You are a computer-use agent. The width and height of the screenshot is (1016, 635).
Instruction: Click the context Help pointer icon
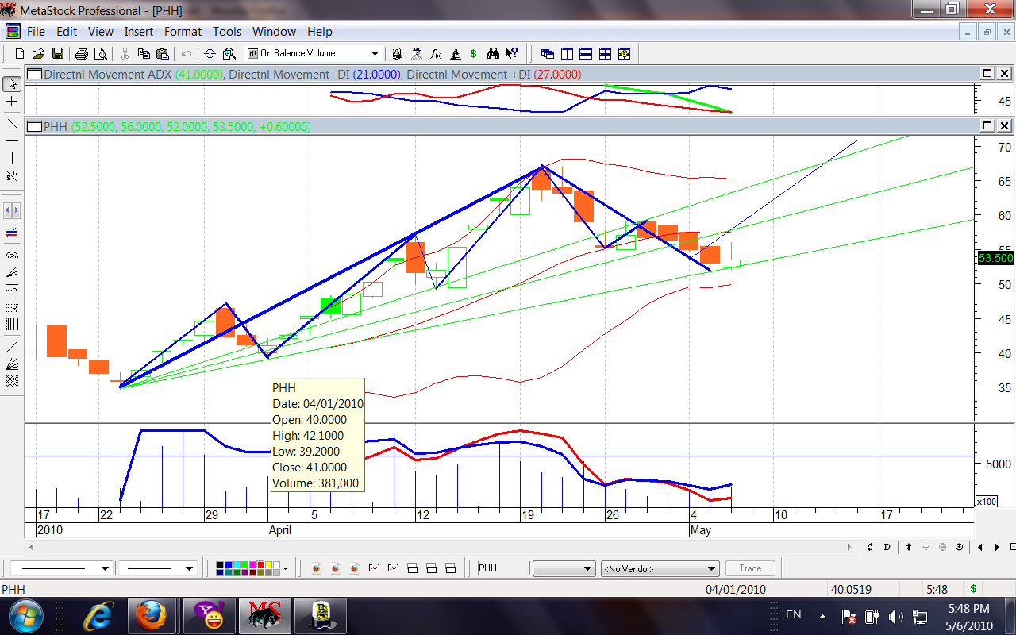(512, 53)
